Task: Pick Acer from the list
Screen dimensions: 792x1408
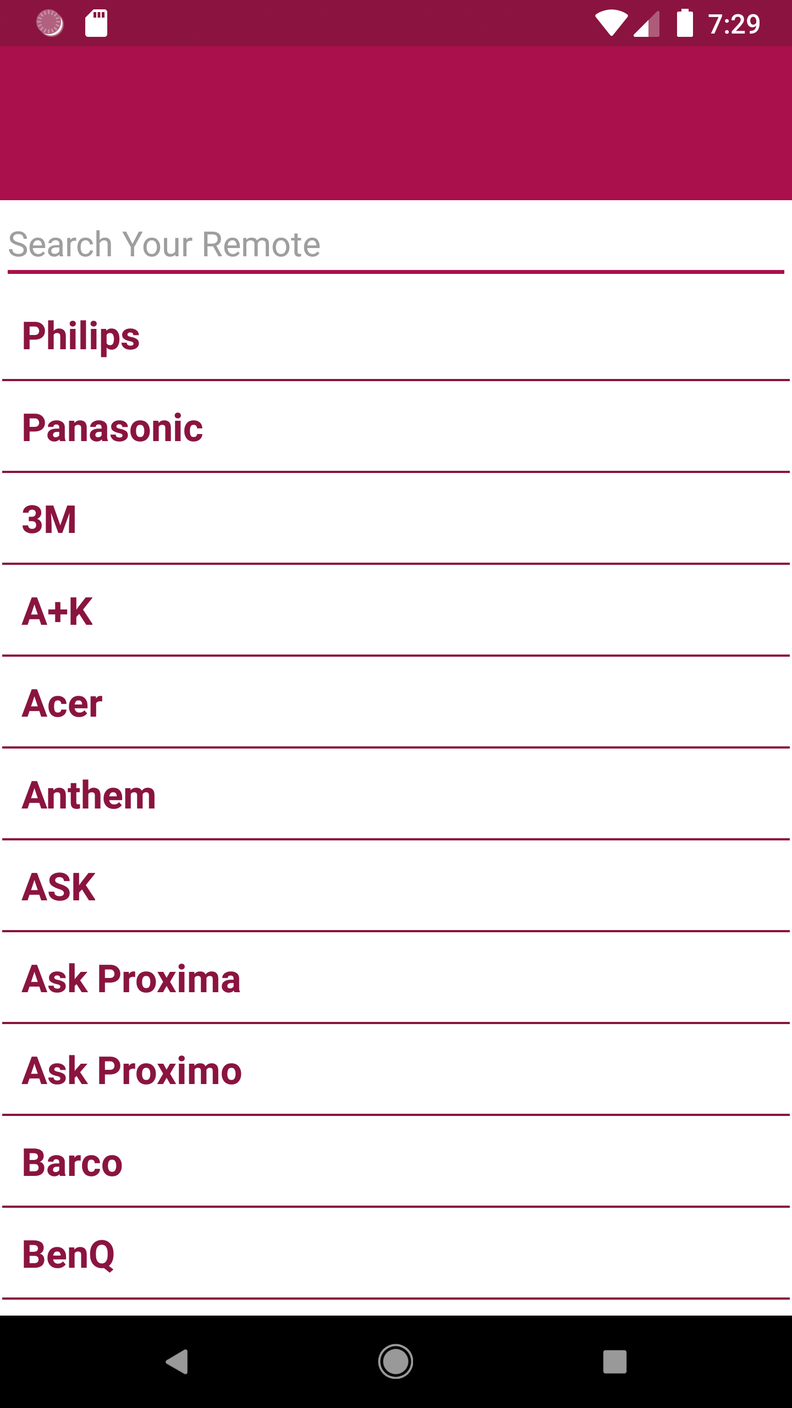Action: point(396,703)
